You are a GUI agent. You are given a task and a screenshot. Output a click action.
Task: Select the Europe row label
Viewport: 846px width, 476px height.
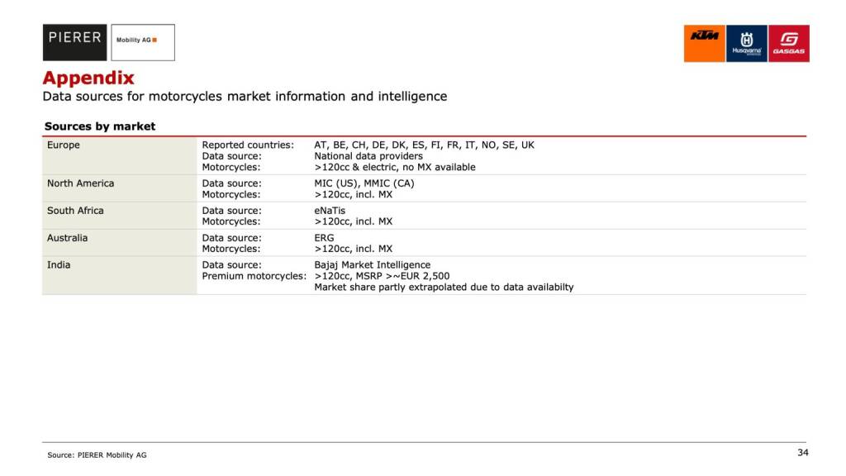point(64,145)
